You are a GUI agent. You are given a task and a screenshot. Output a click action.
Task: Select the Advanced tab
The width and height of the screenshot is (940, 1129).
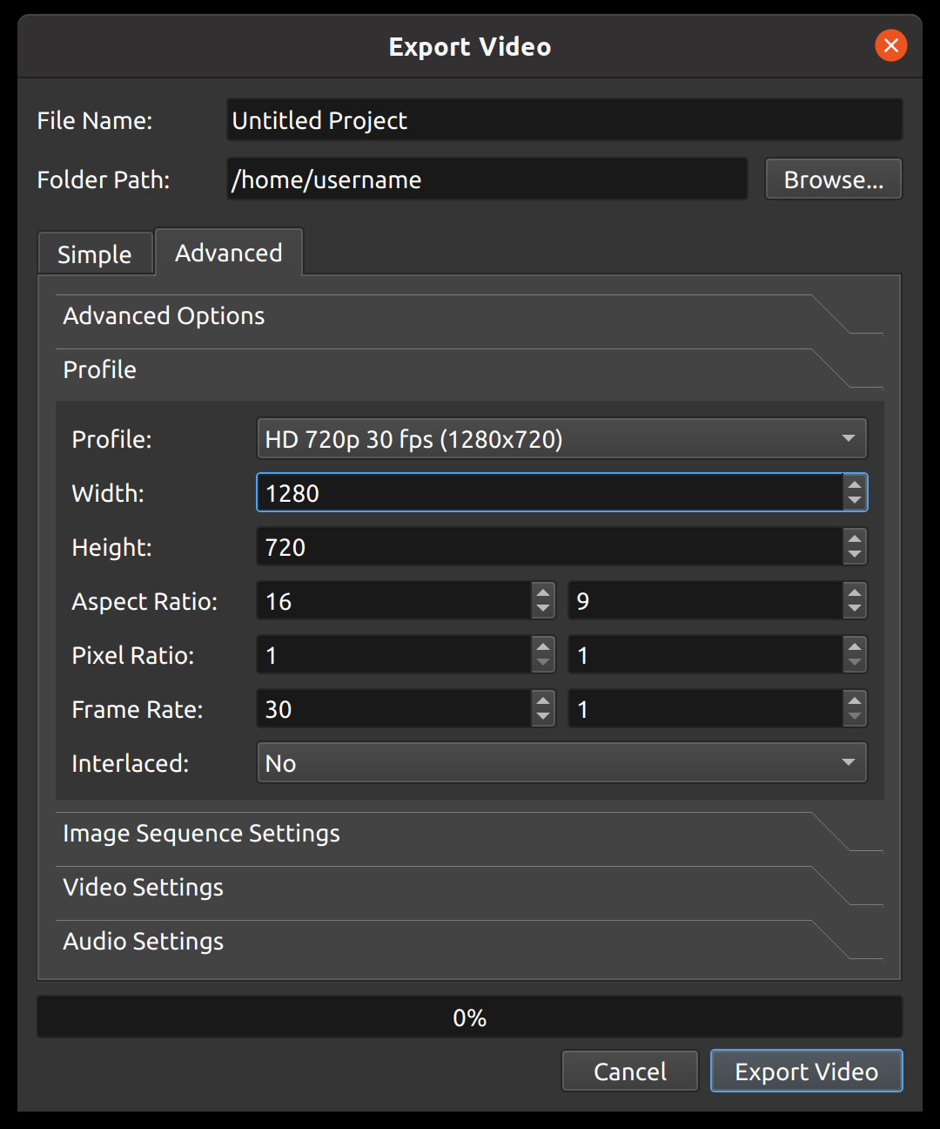coord(228,252)
